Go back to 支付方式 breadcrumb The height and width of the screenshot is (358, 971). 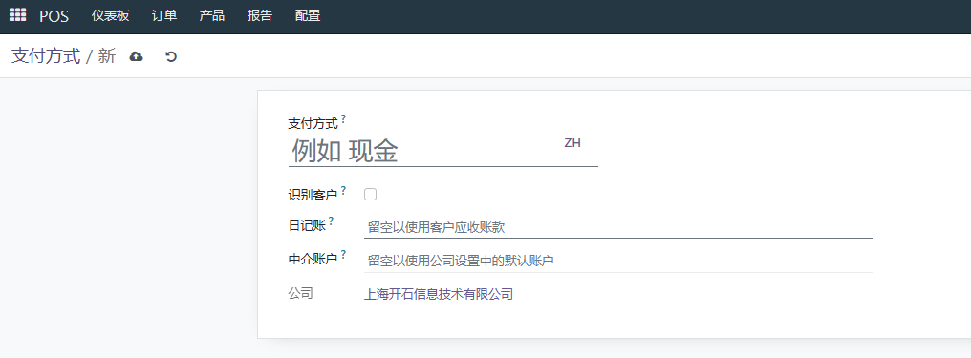(46, 56)
